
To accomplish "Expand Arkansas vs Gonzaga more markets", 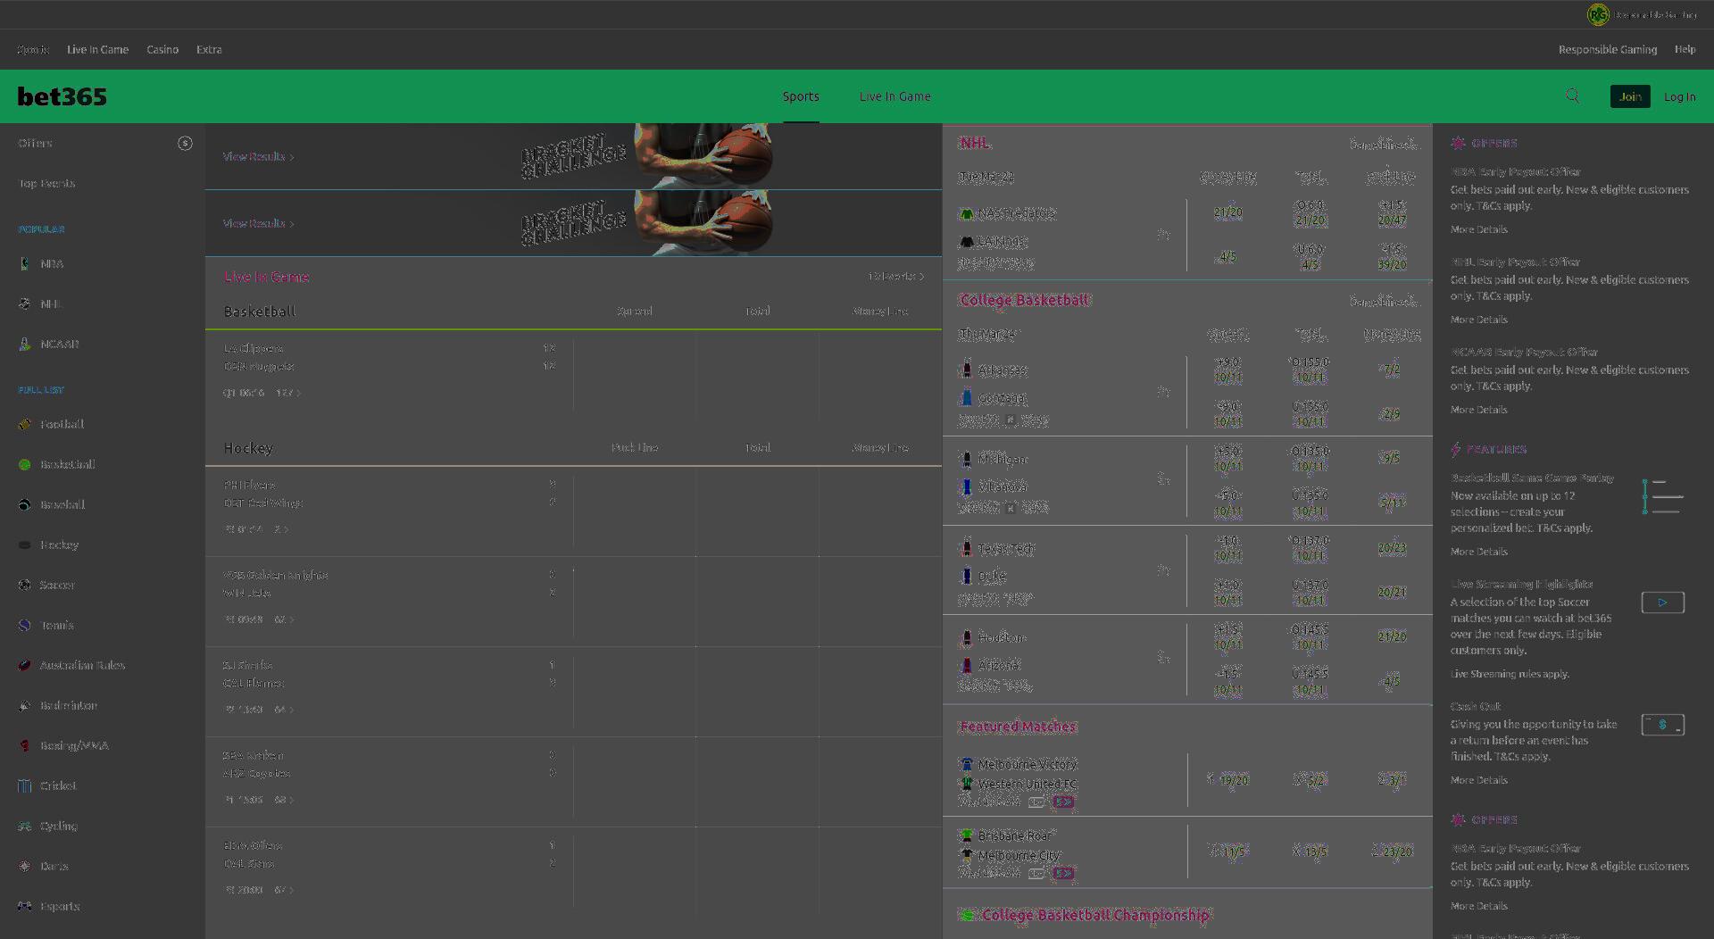I will [x=1163, y=391].
